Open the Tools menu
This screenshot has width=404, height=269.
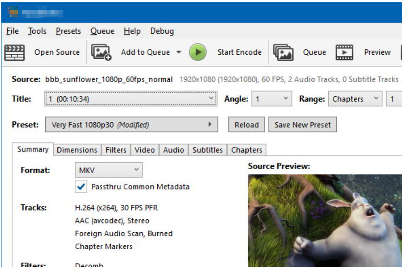click(x=37, y=31)
